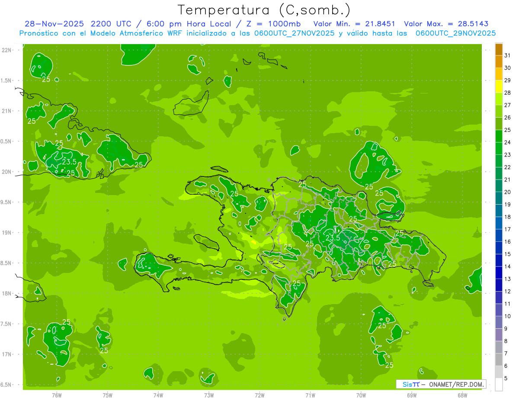Click the "68W" longitude axis label
519x401 pixels.
click(462, 395)
